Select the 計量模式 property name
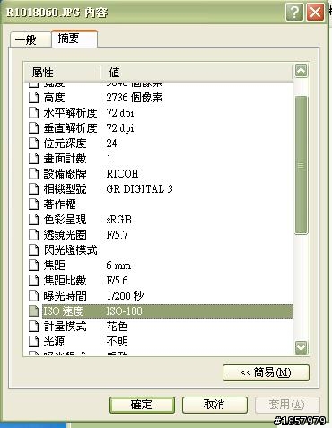 (x=65, y=327)
